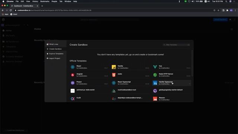Open the Apps bookmark shortcut
The height and width of the screenshot is (134, 238).
(x=5, y=14)
